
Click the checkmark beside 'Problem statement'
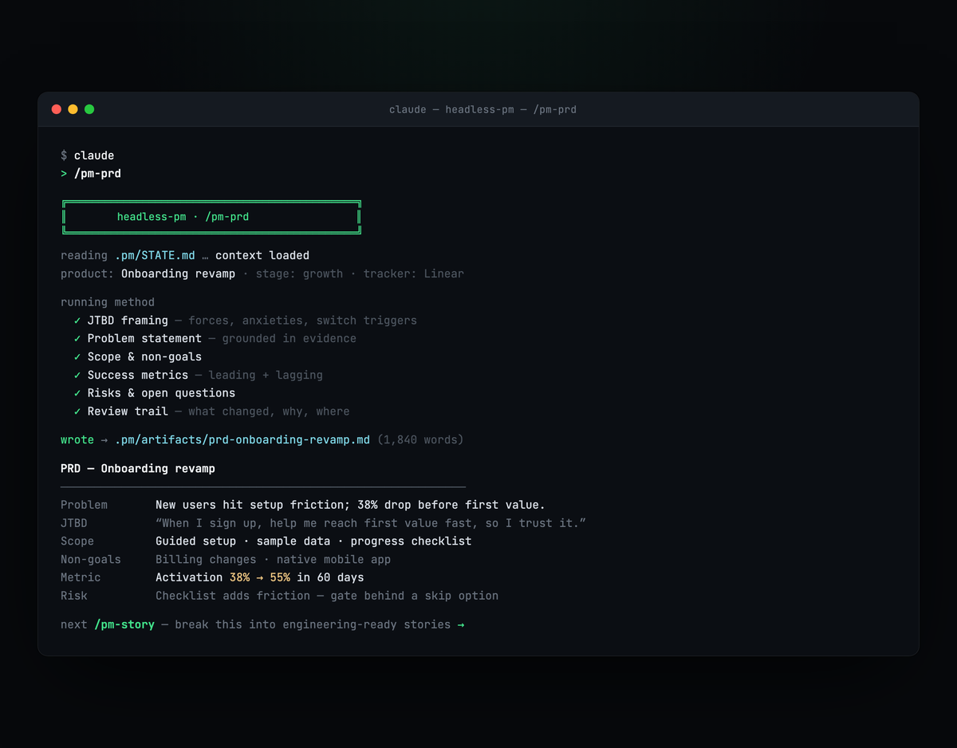click(77, 339)
